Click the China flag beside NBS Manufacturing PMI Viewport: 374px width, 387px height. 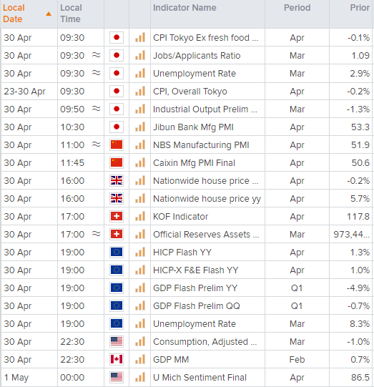(117, 145)
